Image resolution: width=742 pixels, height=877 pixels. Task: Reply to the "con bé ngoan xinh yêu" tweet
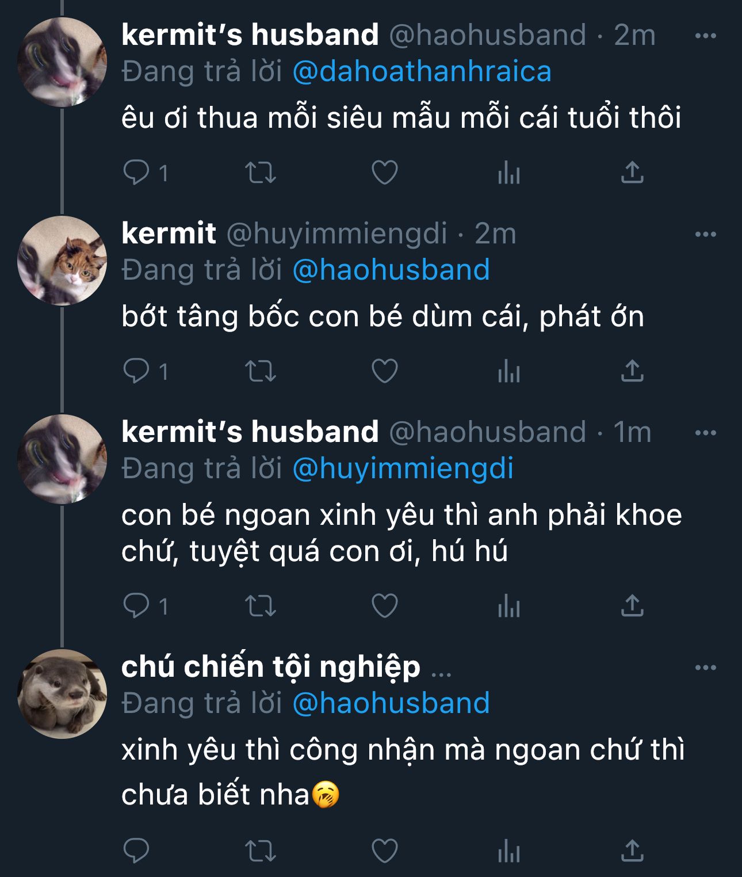[137, 606]
